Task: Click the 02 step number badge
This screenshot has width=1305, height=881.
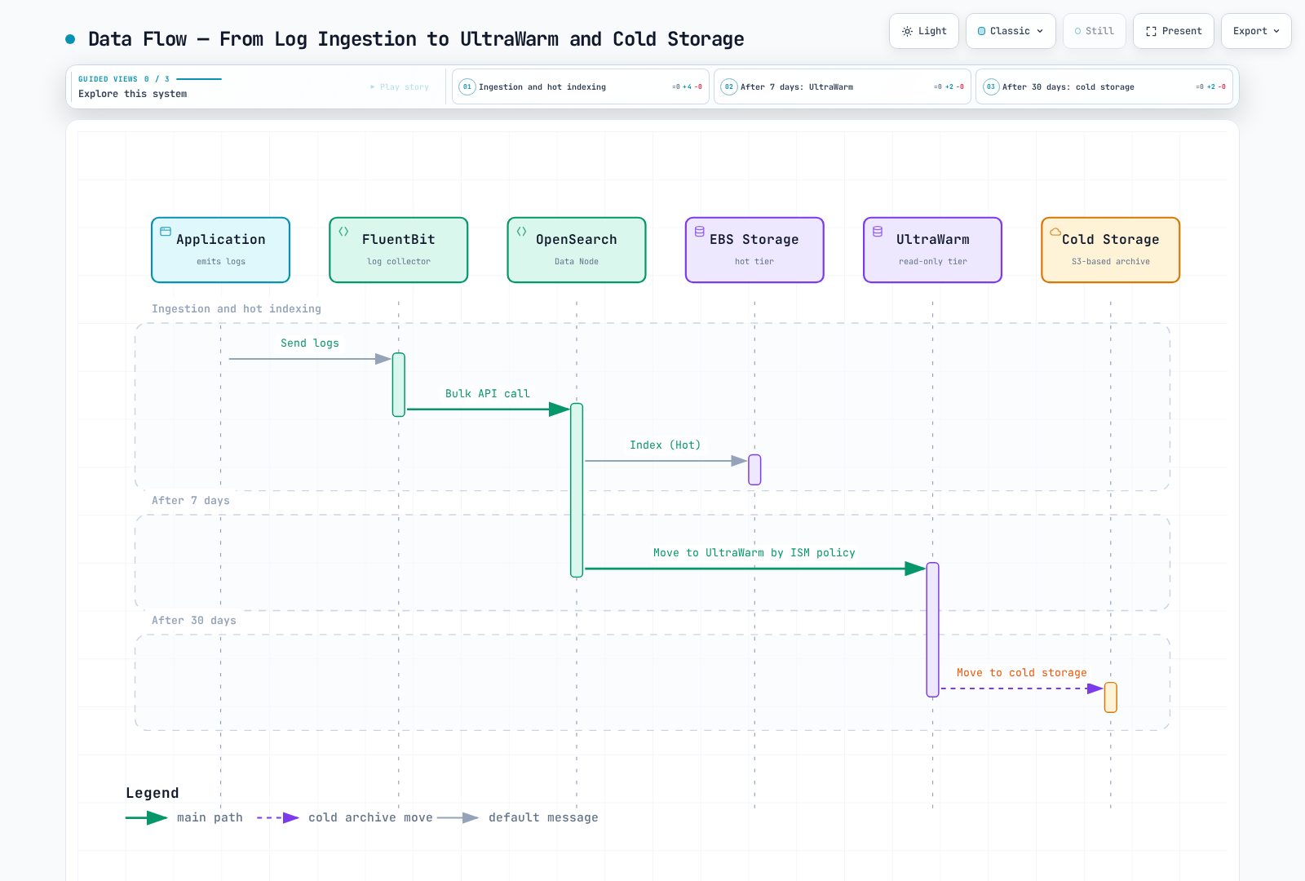Action: click(x=729, y=86)
